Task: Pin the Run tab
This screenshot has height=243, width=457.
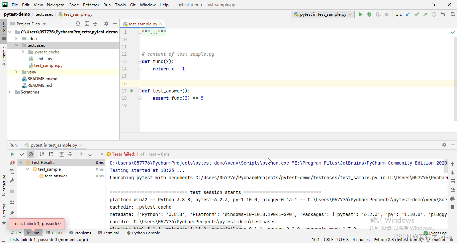Action: (12, 213)
